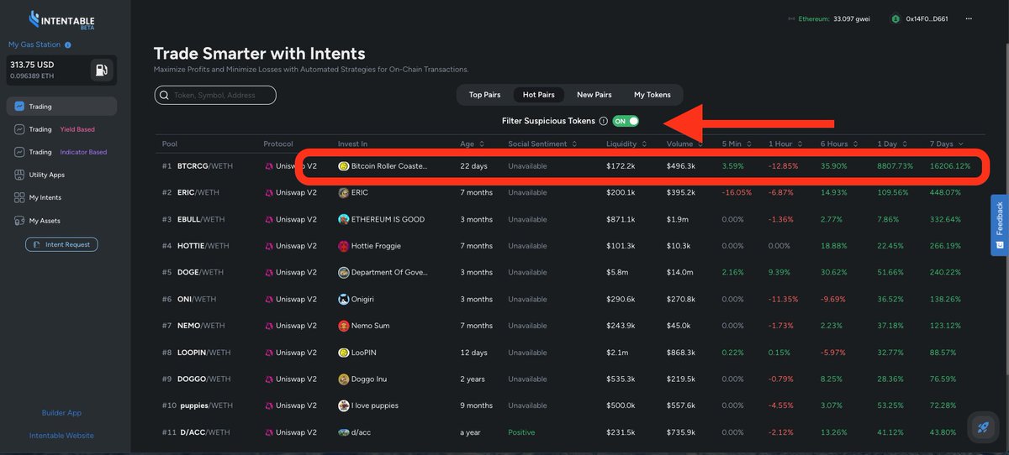The image size is (1009, 455).
Task: Open the HOTTIE/WETH pool
Action: click(203, 246)
